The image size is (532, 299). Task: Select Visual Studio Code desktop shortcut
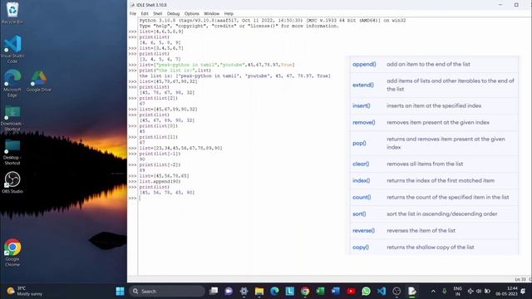(12, 50)
